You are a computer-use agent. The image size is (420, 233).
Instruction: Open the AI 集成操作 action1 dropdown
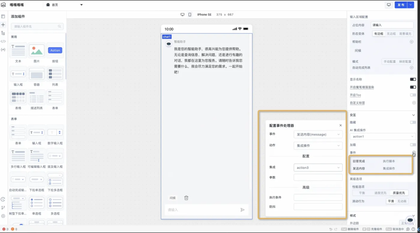click(x=383, y=136)
